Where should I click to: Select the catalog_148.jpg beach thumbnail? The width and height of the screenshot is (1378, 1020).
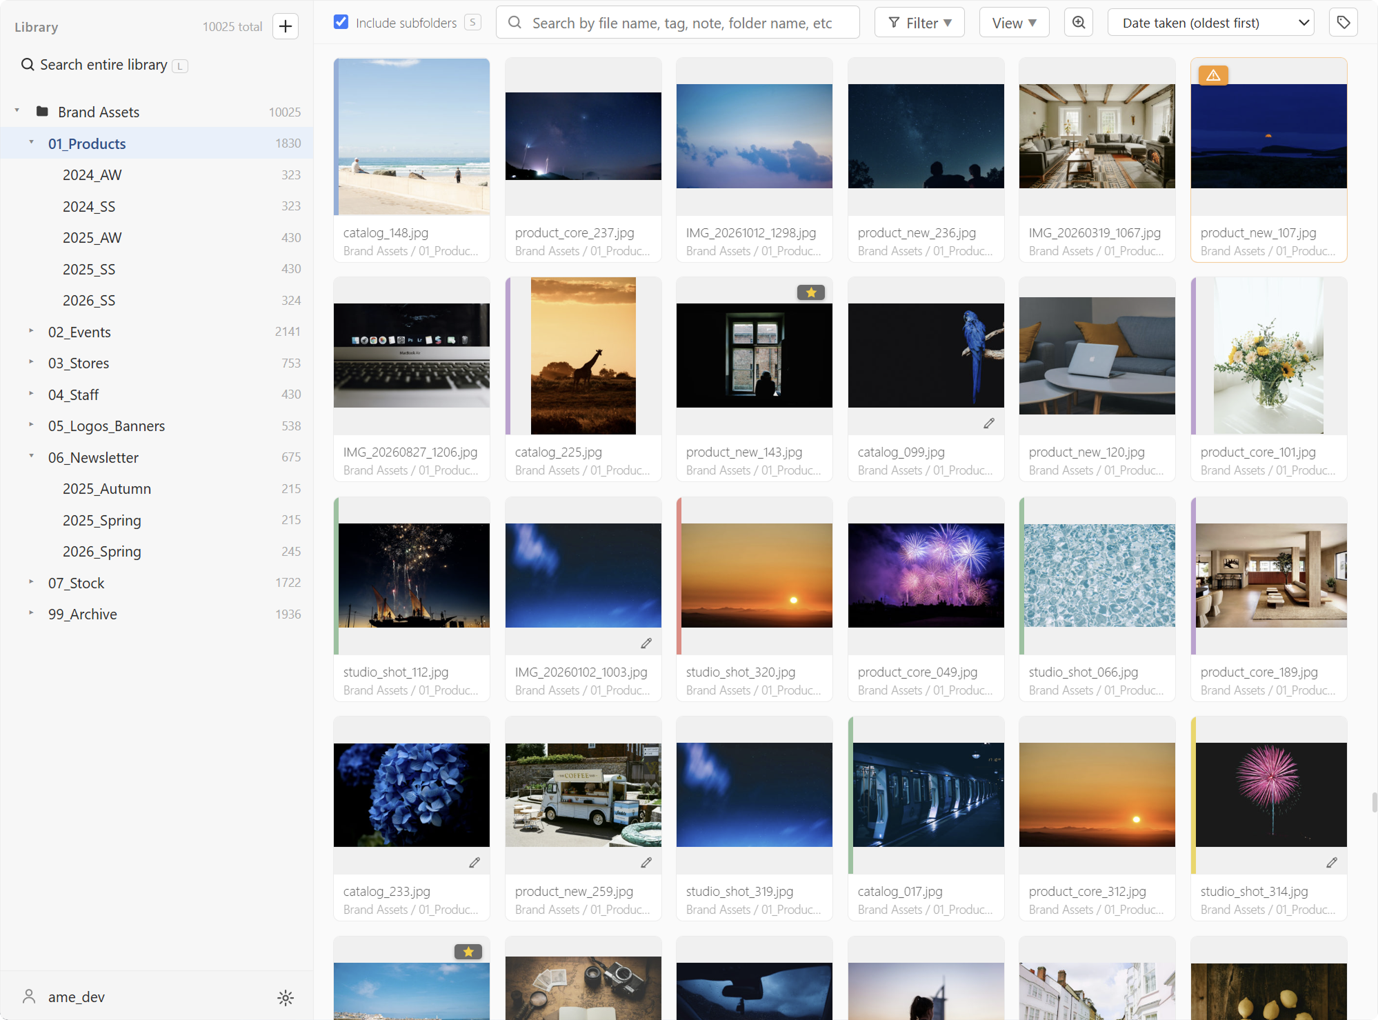click(414, 137)
